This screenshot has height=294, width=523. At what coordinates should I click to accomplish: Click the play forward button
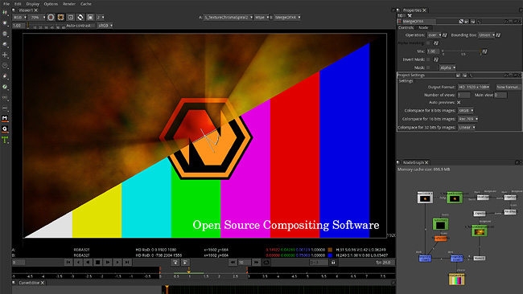pyautogui.click(x=107, y=263)
